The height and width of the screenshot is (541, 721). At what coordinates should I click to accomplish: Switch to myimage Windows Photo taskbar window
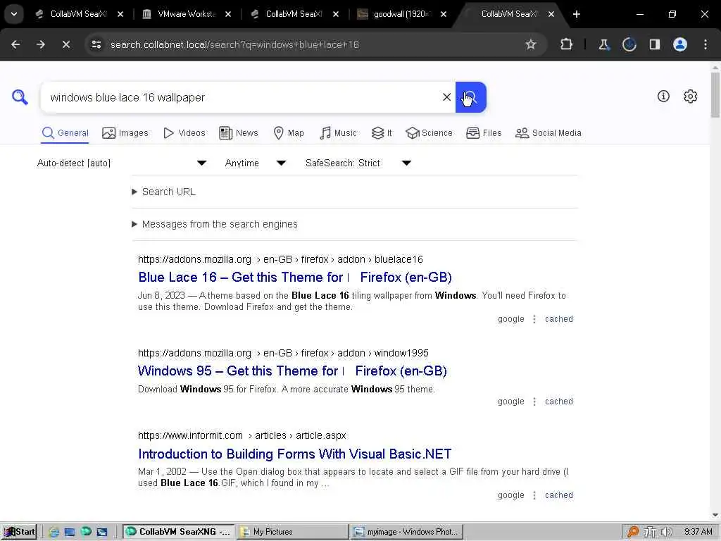pyautogui.click(x=406, y=532)
